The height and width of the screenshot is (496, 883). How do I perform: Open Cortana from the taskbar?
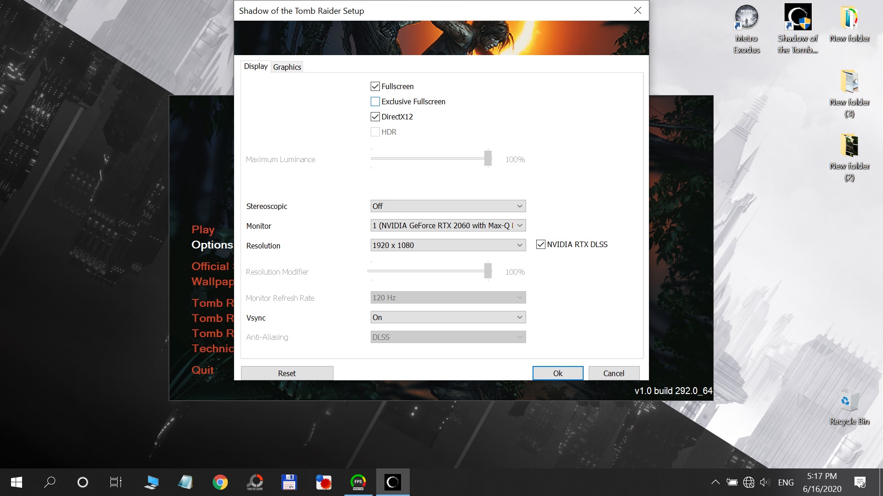pos(83,482)
